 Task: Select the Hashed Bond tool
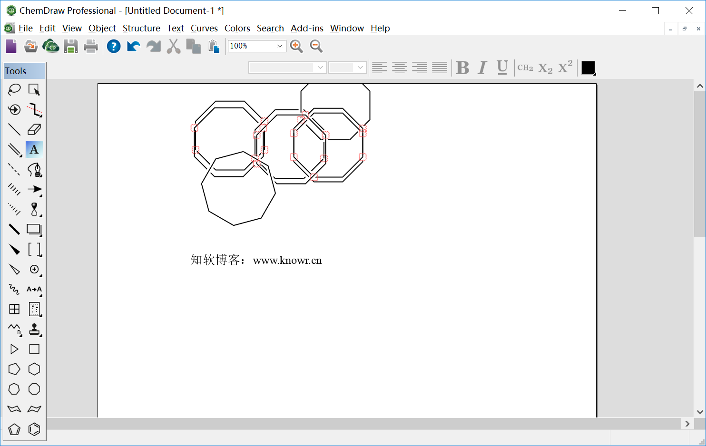pos(14,189)
